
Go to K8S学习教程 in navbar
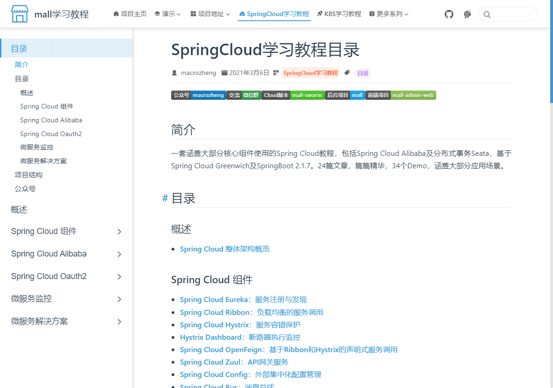click(x=339, y=14)
